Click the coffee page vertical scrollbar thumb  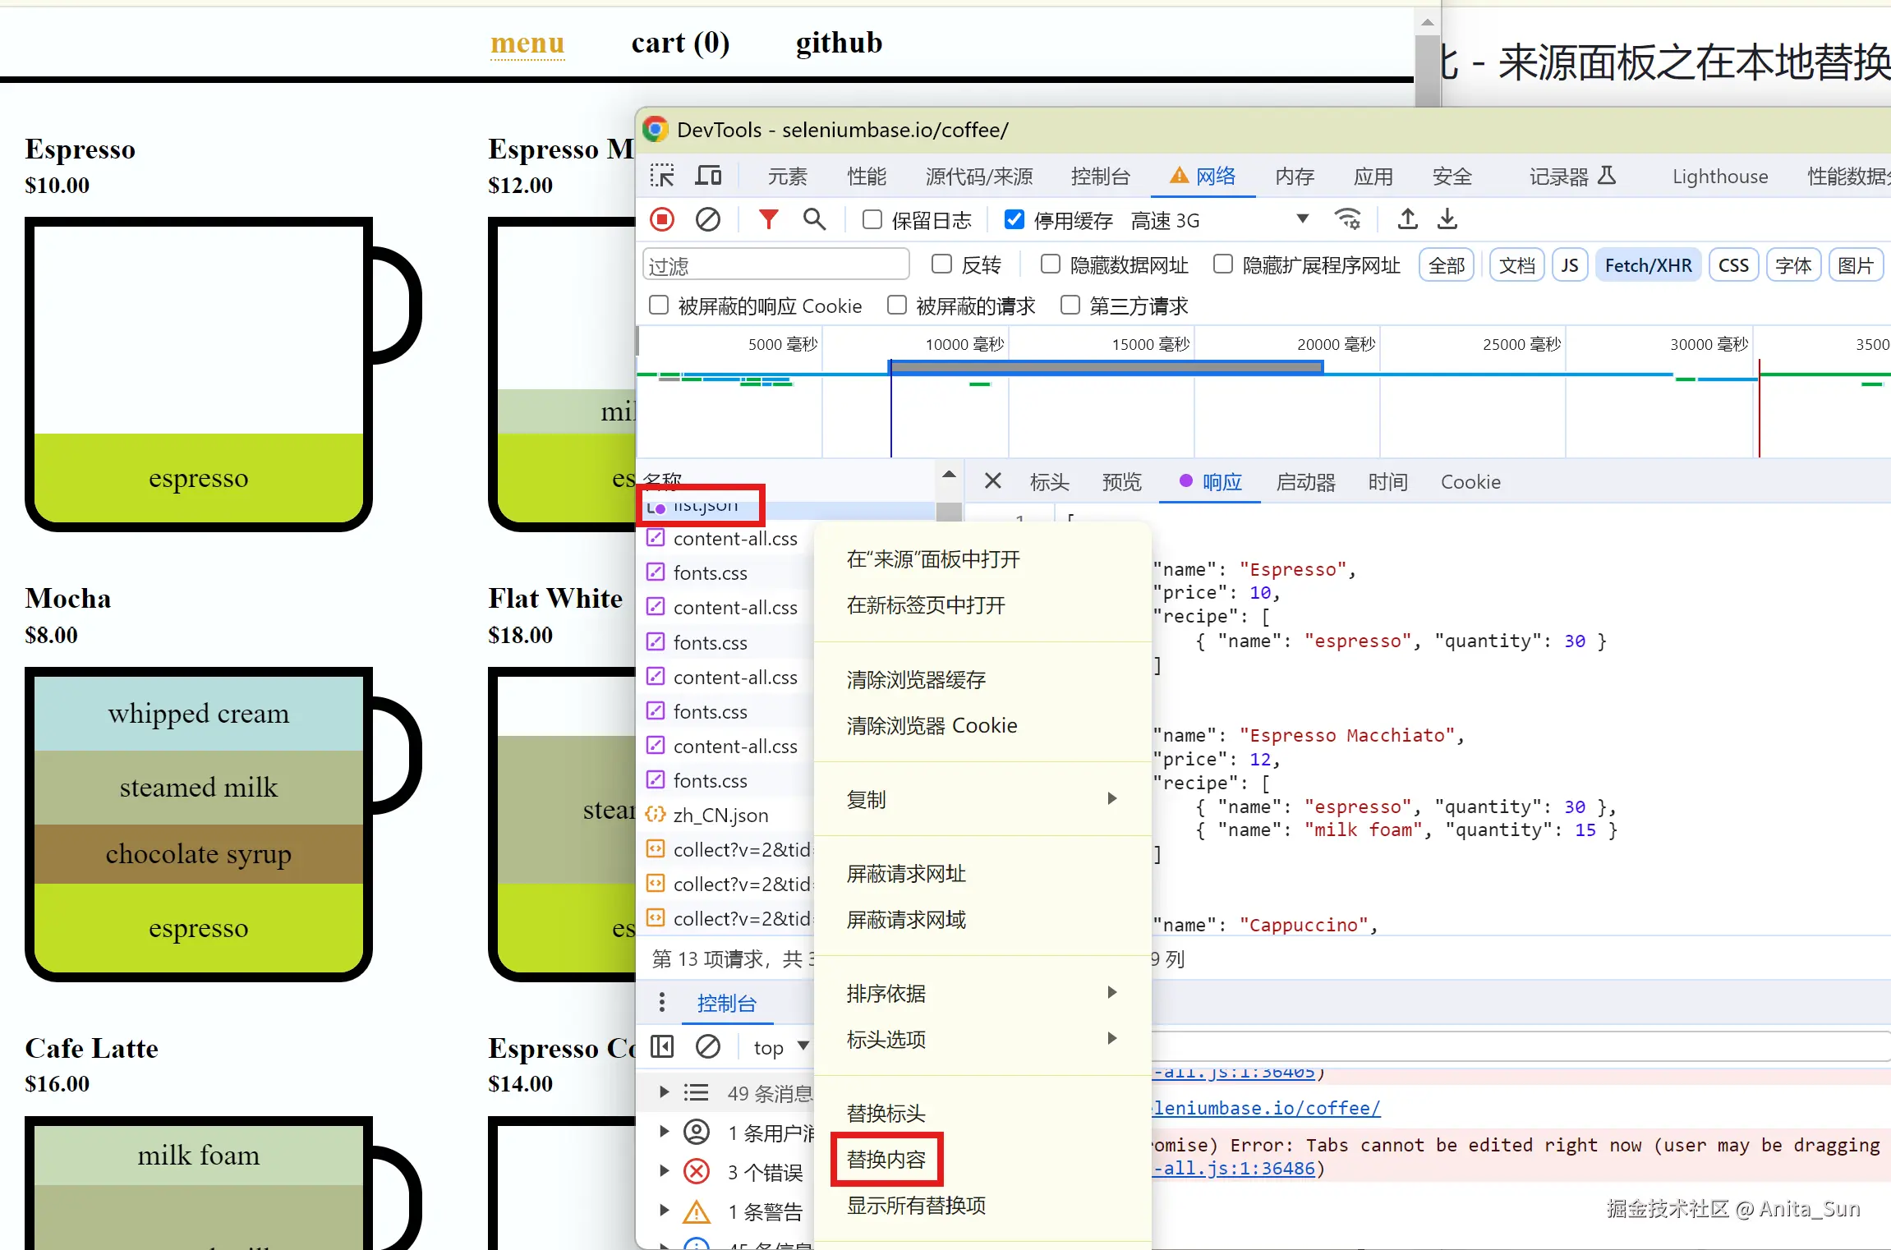1428,71
